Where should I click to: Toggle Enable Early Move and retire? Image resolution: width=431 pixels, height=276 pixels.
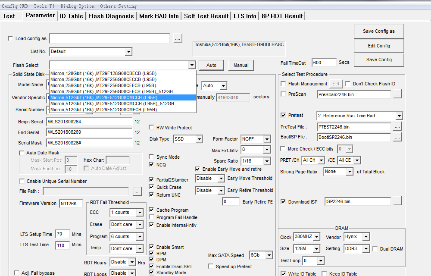[197, 169]
